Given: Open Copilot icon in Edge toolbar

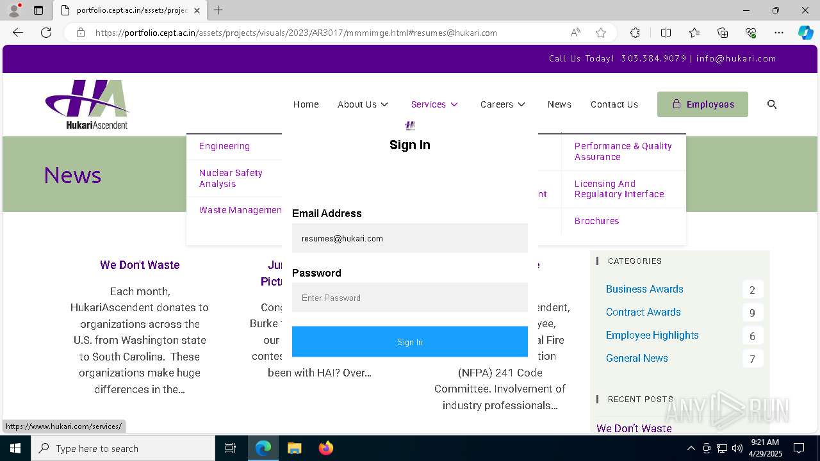Looking at the screenshot, I should click(x=805, y=33).
